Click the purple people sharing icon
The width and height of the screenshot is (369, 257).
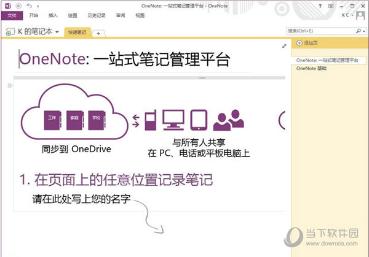tap(229, 120)
